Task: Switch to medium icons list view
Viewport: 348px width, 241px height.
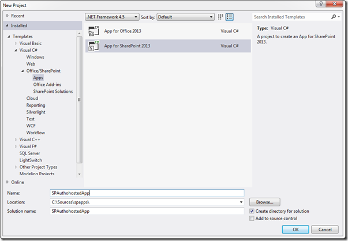Action: click(230, 17)
